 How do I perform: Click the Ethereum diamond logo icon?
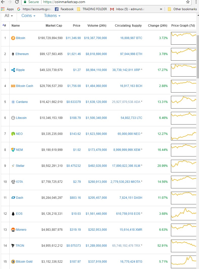click(13, 54)
